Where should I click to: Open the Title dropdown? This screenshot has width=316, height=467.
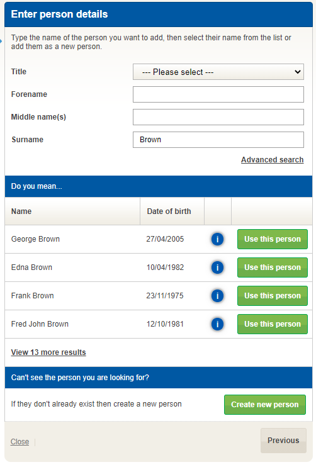tap(218, 72)
